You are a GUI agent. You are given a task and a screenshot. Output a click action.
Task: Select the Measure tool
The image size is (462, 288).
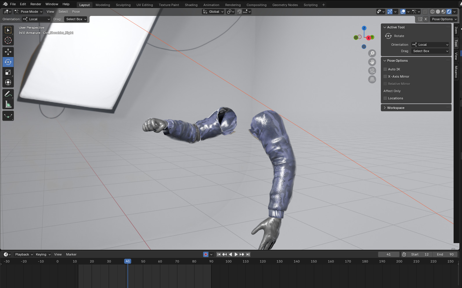click(8, 104)
